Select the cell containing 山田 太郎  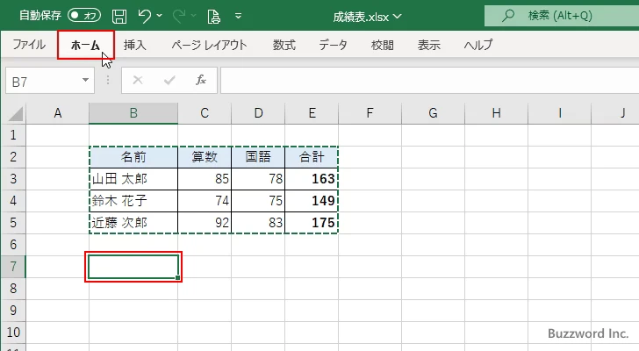tap(133, 179)
